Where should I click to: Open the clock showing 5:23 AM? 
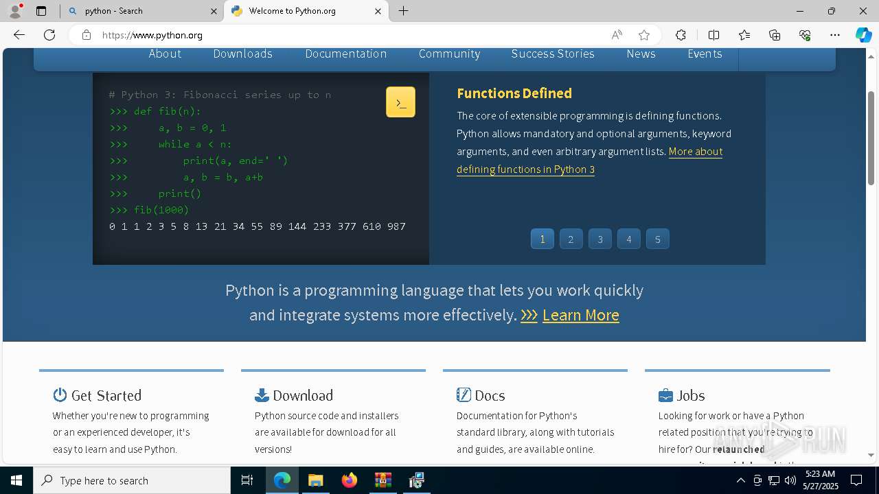[x=821, y=480]
